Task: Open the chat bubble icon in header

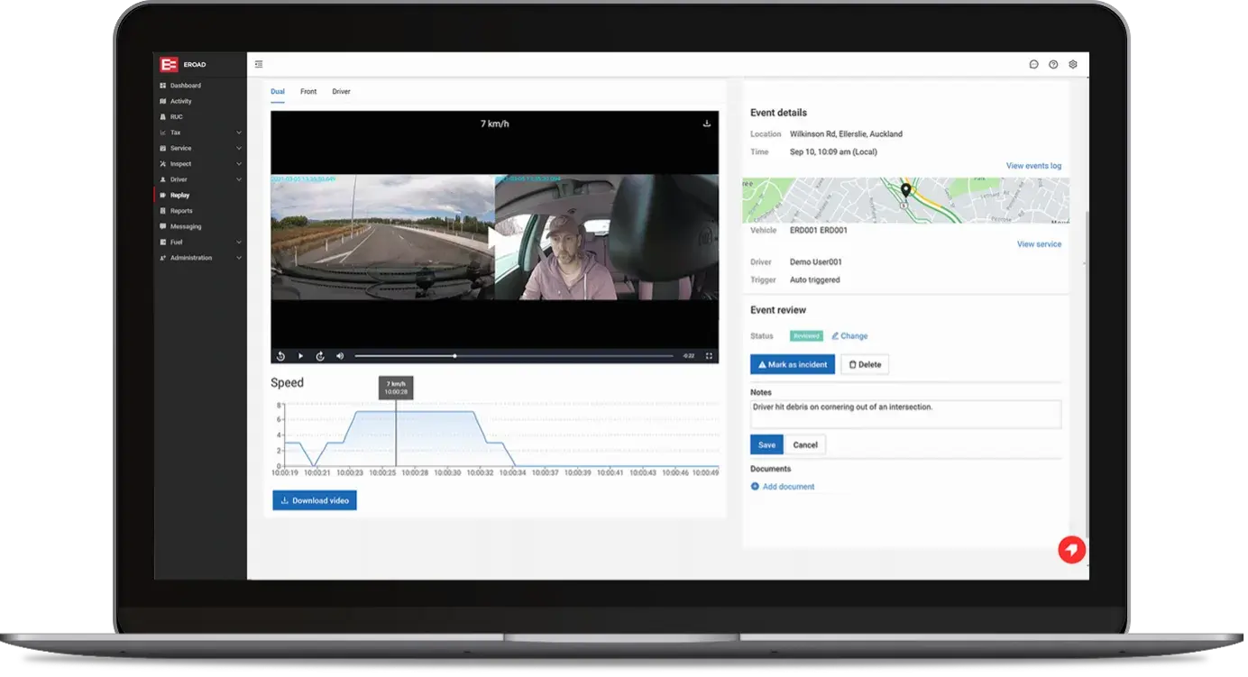Action: coord(1033,65)
